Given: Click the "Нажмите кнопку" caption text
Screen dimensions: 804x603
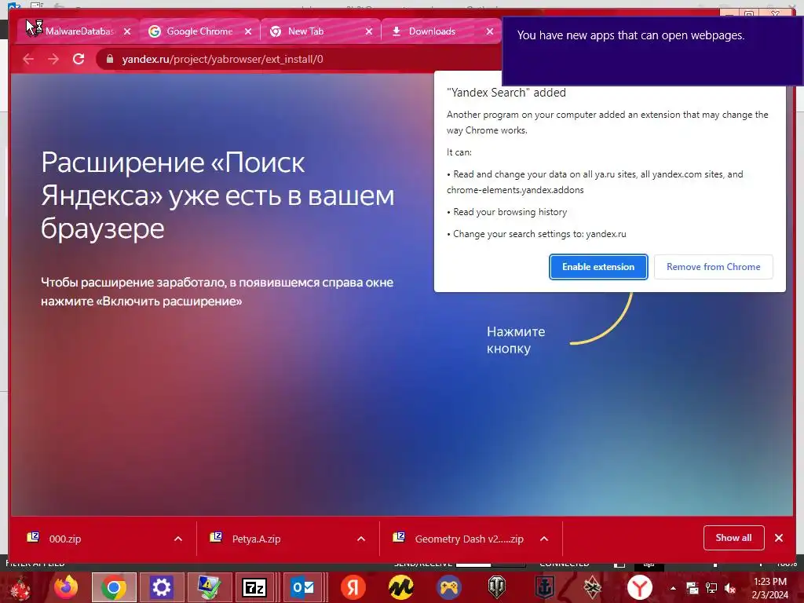Looking at the screenshot, I should [516, 340].
